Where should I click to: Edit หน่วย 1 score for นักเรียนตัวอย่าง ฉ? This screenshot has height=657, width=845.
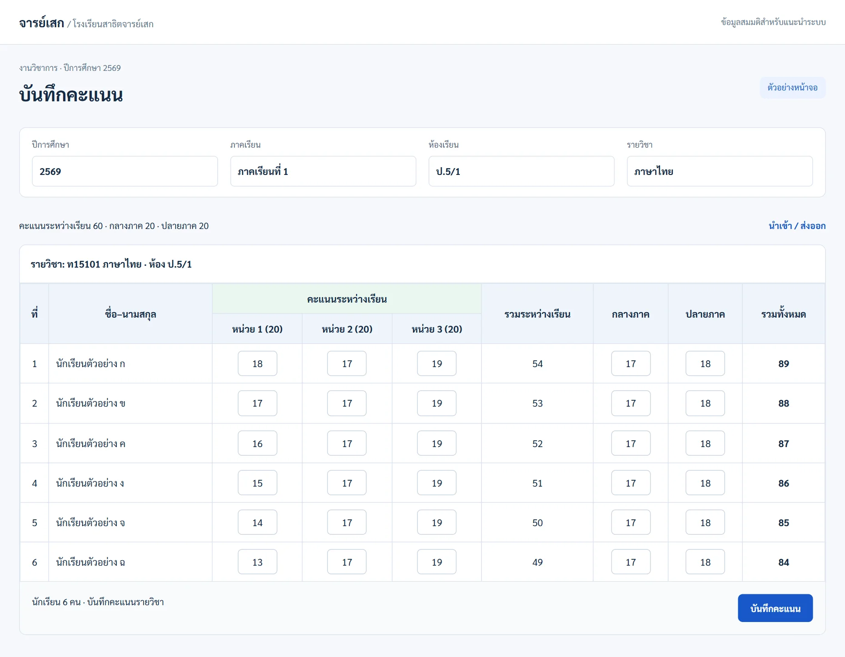point(257,562)
